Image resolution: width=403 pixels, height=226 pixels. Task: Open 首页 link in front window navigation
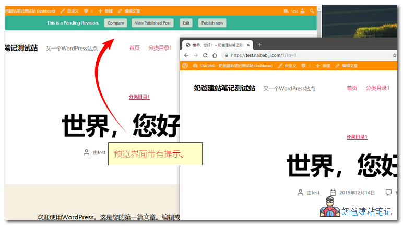352,88
